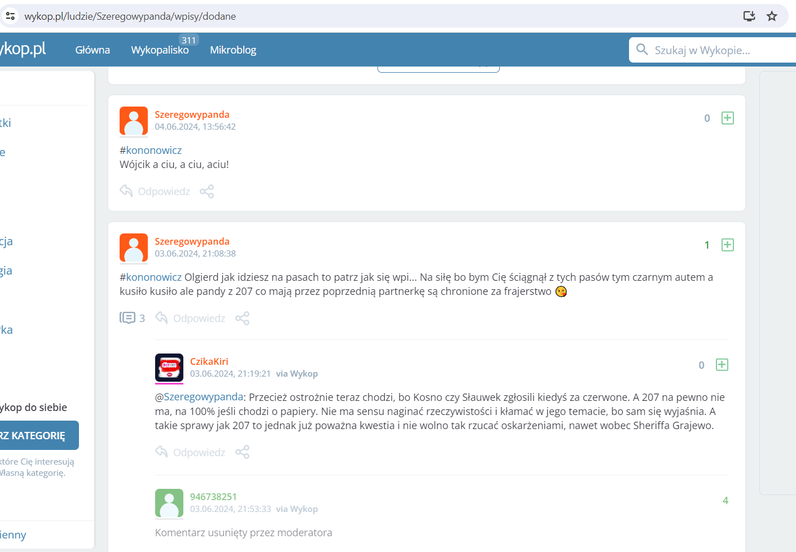
Task: Open Szeregowypanda profile link on 03.06.2024 post
Action: click(x=192, y=241)
